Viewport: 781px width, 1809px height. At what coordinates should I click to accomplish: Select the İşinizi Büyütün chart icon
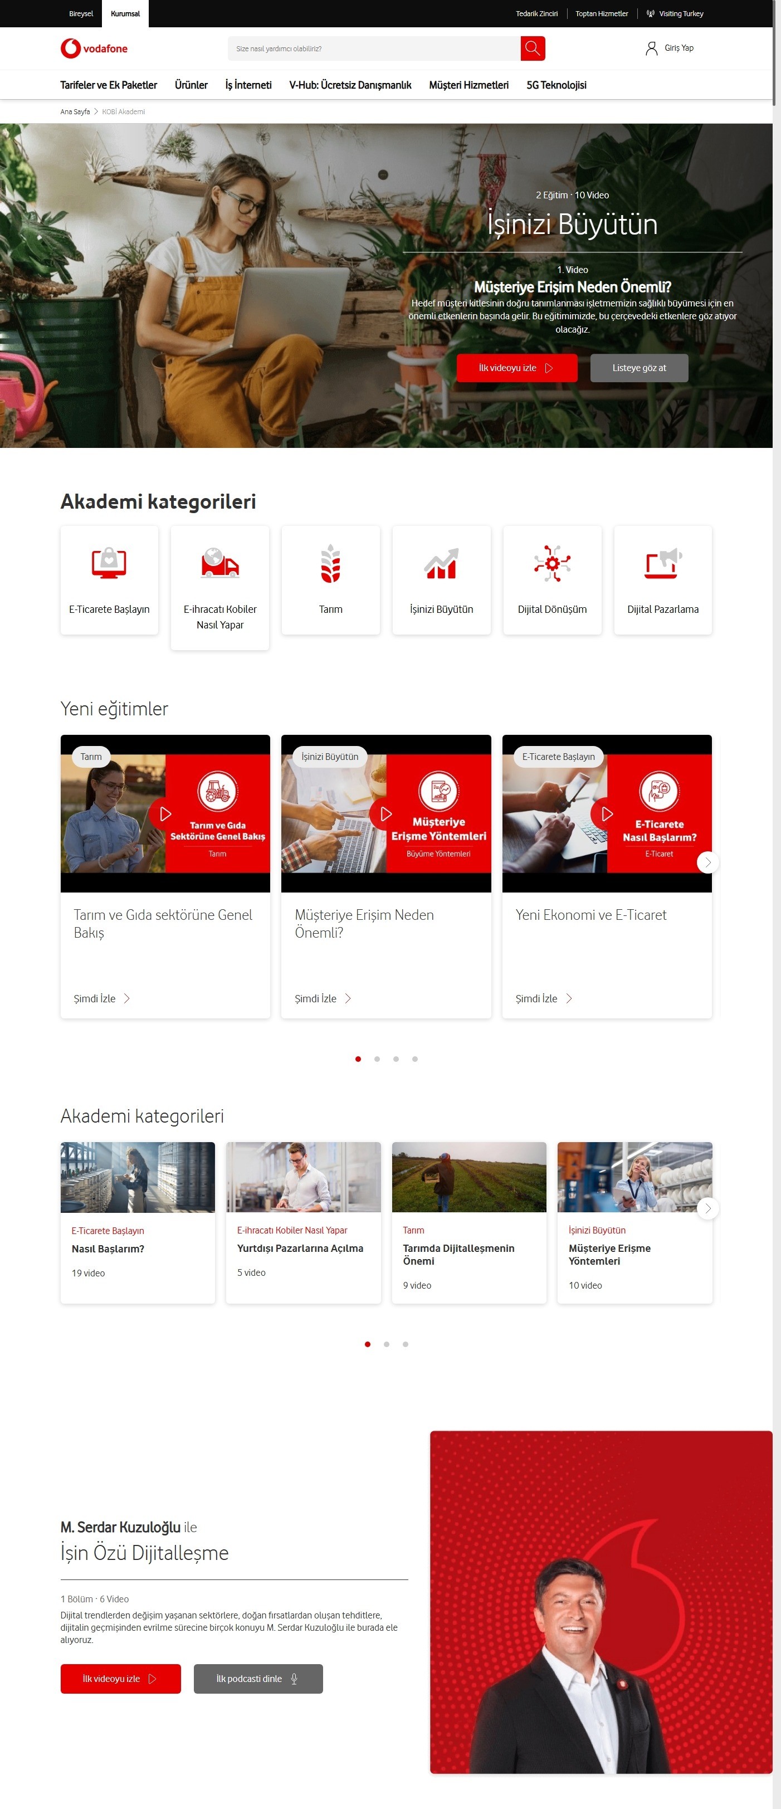(441, 563)
